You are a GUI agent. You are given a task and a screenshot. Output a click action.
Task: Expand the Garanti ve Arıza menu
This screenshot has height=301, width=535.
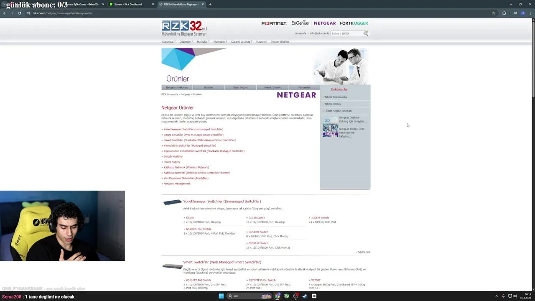(242, 42)
